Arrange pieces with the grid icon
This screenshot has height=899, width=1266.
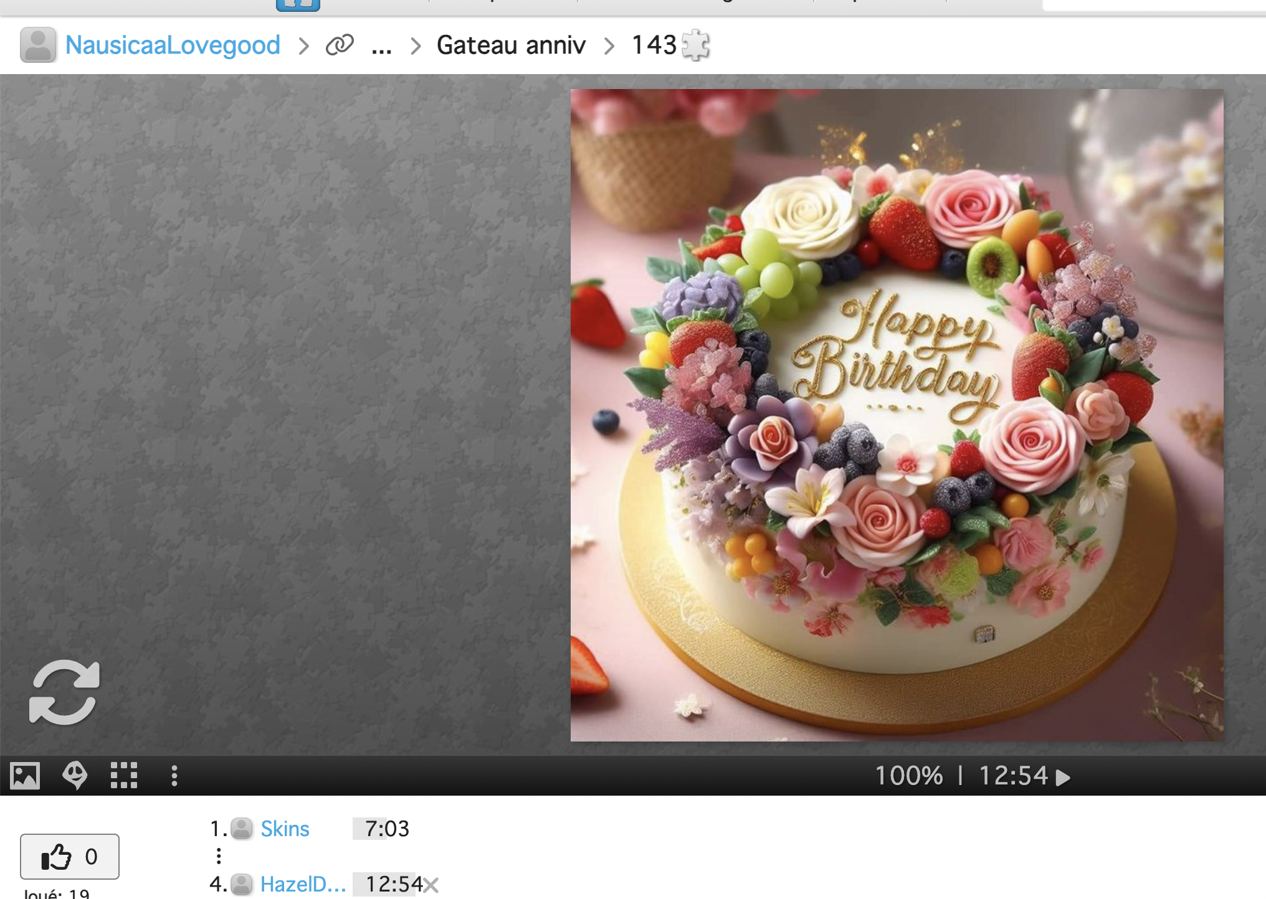coord(124,776)
